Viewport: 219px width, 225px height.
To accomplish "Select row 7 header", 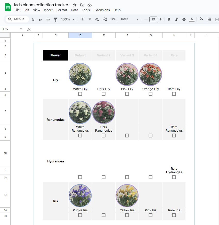I will pyautogui.click(x=5, y=111).
